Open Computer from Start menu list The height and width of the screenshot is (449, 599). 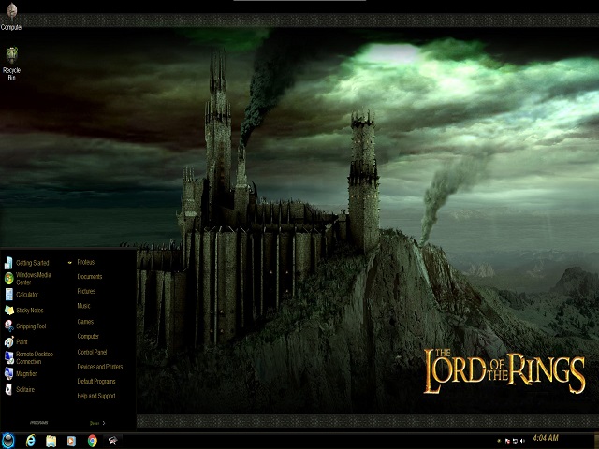pos(88,336)
